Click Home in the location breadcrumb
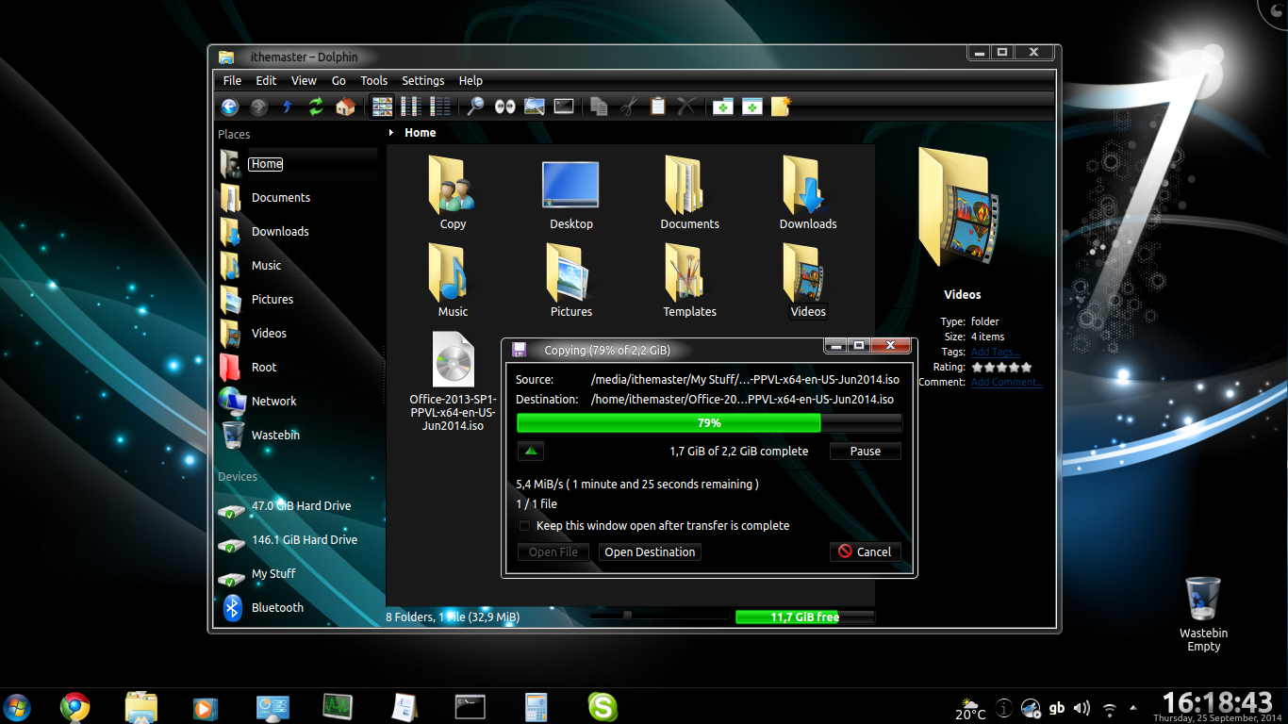The height and width of the screenshot is (724, 1288). coord(421,133)
